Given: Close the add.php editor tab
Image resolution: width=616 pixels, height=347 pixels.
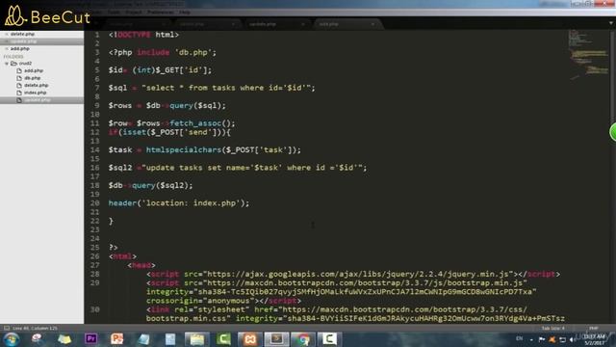Looking at the screenshot, I should pyautogui.click(x=372, y=24).
